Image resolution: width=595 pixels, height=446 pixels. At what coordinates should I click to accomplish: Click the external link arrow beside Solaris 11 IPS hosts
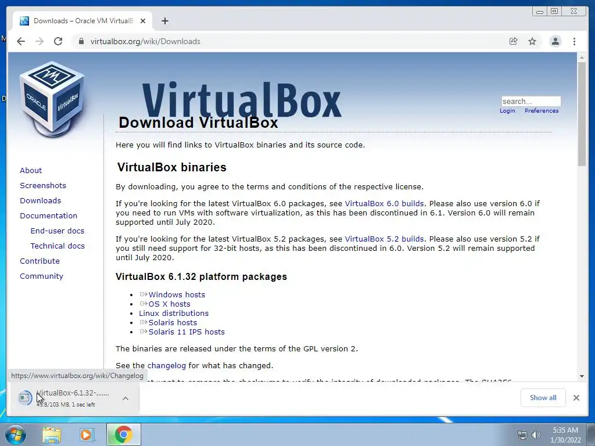tap(144, 332)
